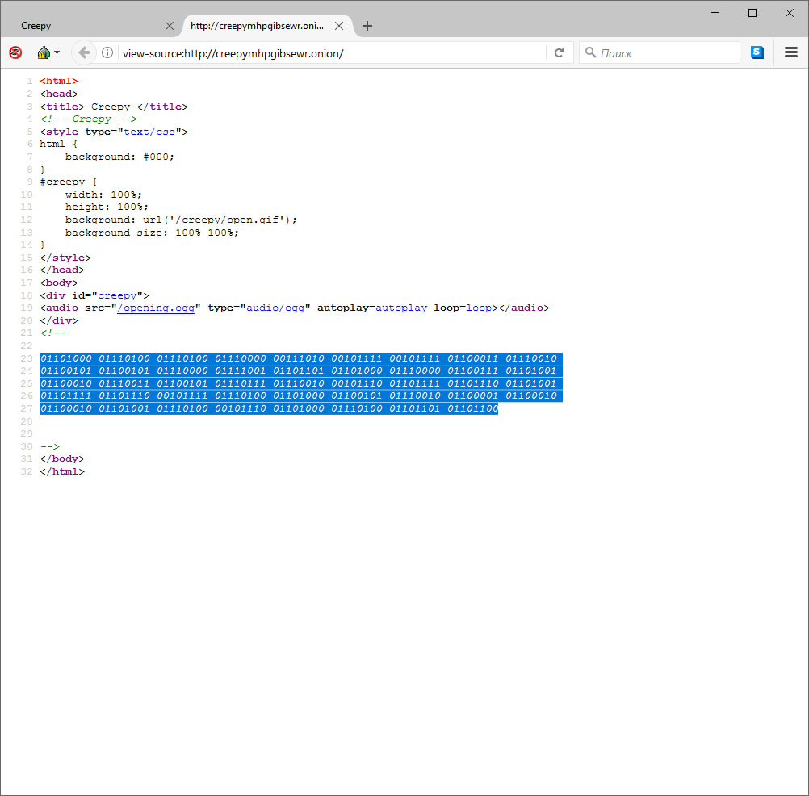
Task: Close the view-source tab
Action: click(x=339, y=26)
